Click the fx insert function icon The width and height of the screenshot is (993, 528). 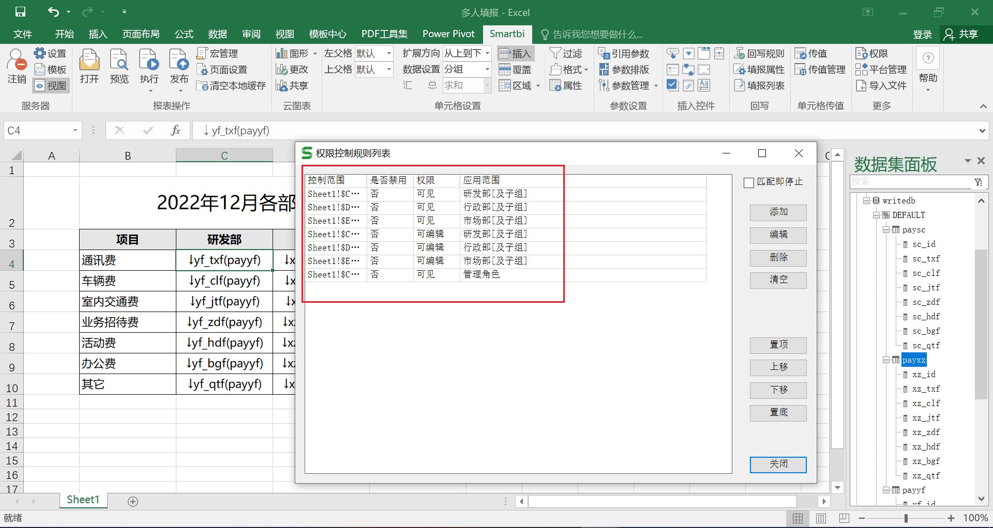click(176, 131)
